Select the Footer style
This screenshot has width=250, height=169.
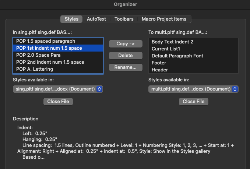193,63
